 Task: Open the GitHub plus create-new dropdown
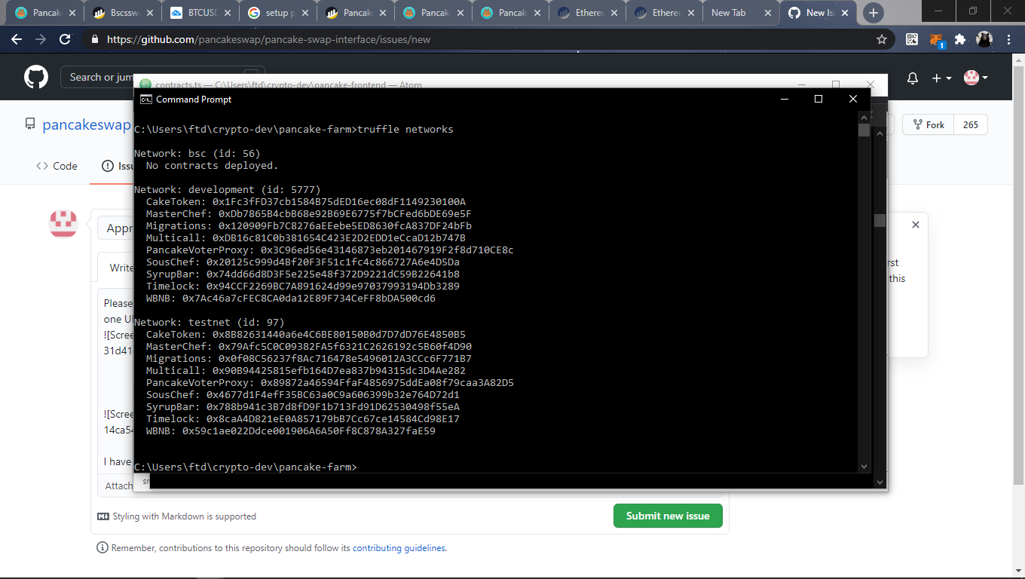pos(941,78)
